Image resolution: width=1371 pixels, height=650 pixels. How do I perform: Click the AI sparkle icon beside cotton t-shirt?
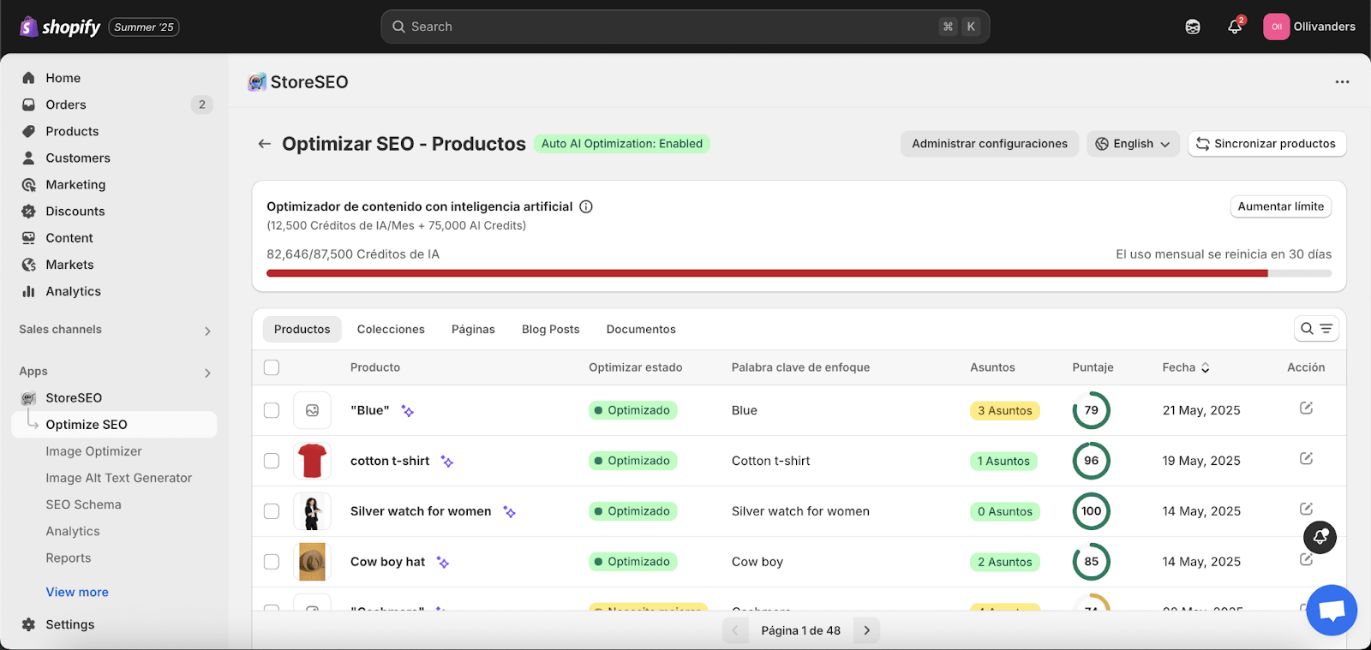coord(447,461)
